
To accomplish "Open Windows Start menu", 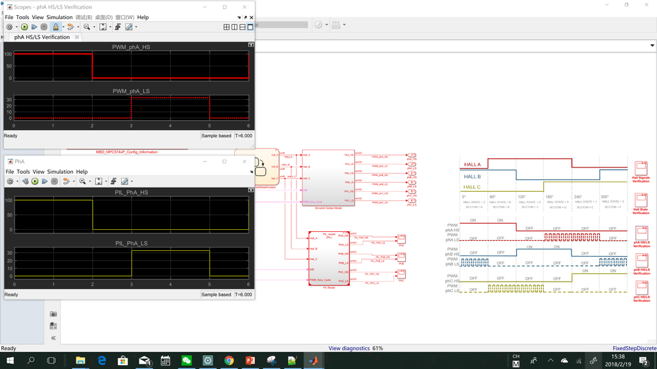I will [10, 360].
